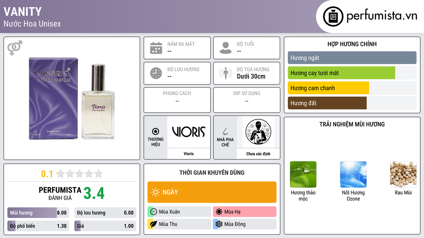Select the Mùa Hạ season label

coord(232,212)
